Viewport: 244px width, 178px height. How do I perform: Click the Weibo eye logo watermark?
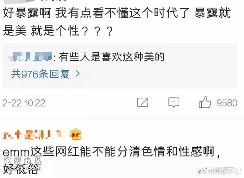(x=203, y=171)
